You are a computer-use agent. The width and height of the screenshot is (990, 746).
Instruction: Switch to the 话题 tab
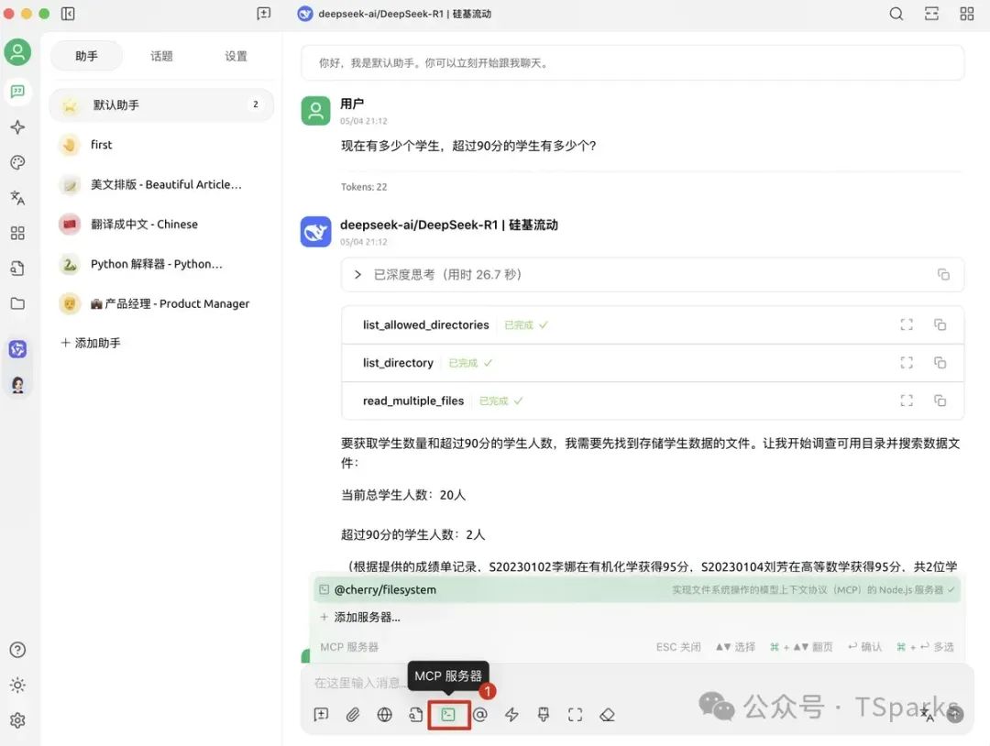point(161,56)
